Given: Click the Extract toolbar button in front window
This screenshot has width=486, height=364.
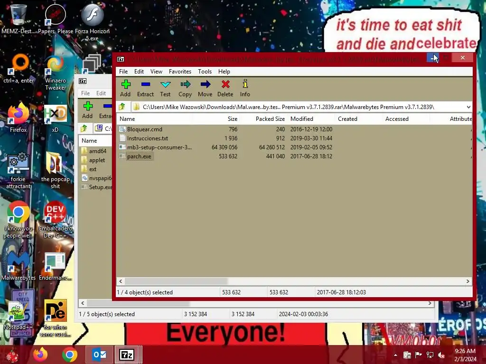Looking at the screenshot, I should [145, 88].
